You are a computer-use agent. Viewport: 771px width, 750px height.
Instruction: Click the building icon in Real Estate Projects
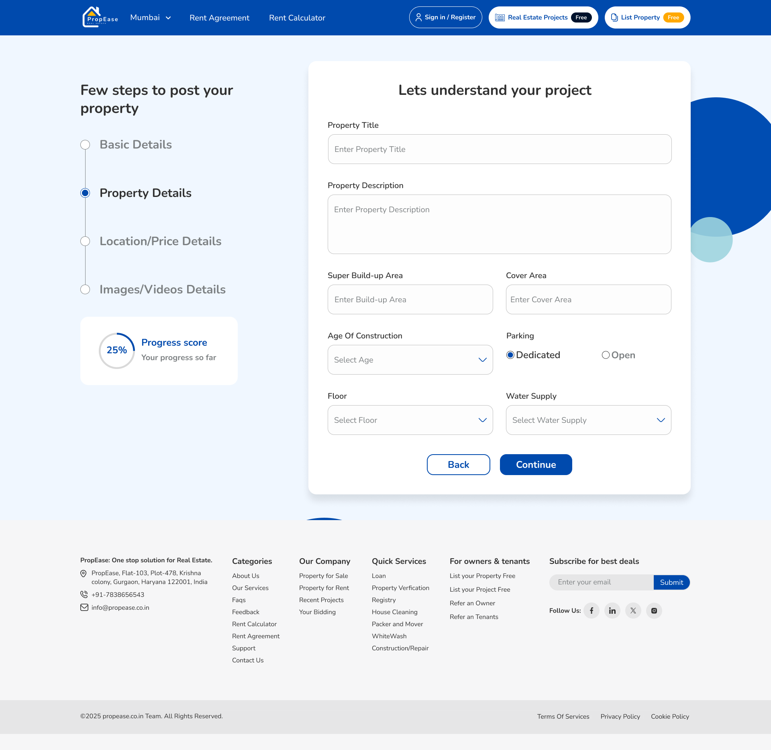(x=500, y=17)
